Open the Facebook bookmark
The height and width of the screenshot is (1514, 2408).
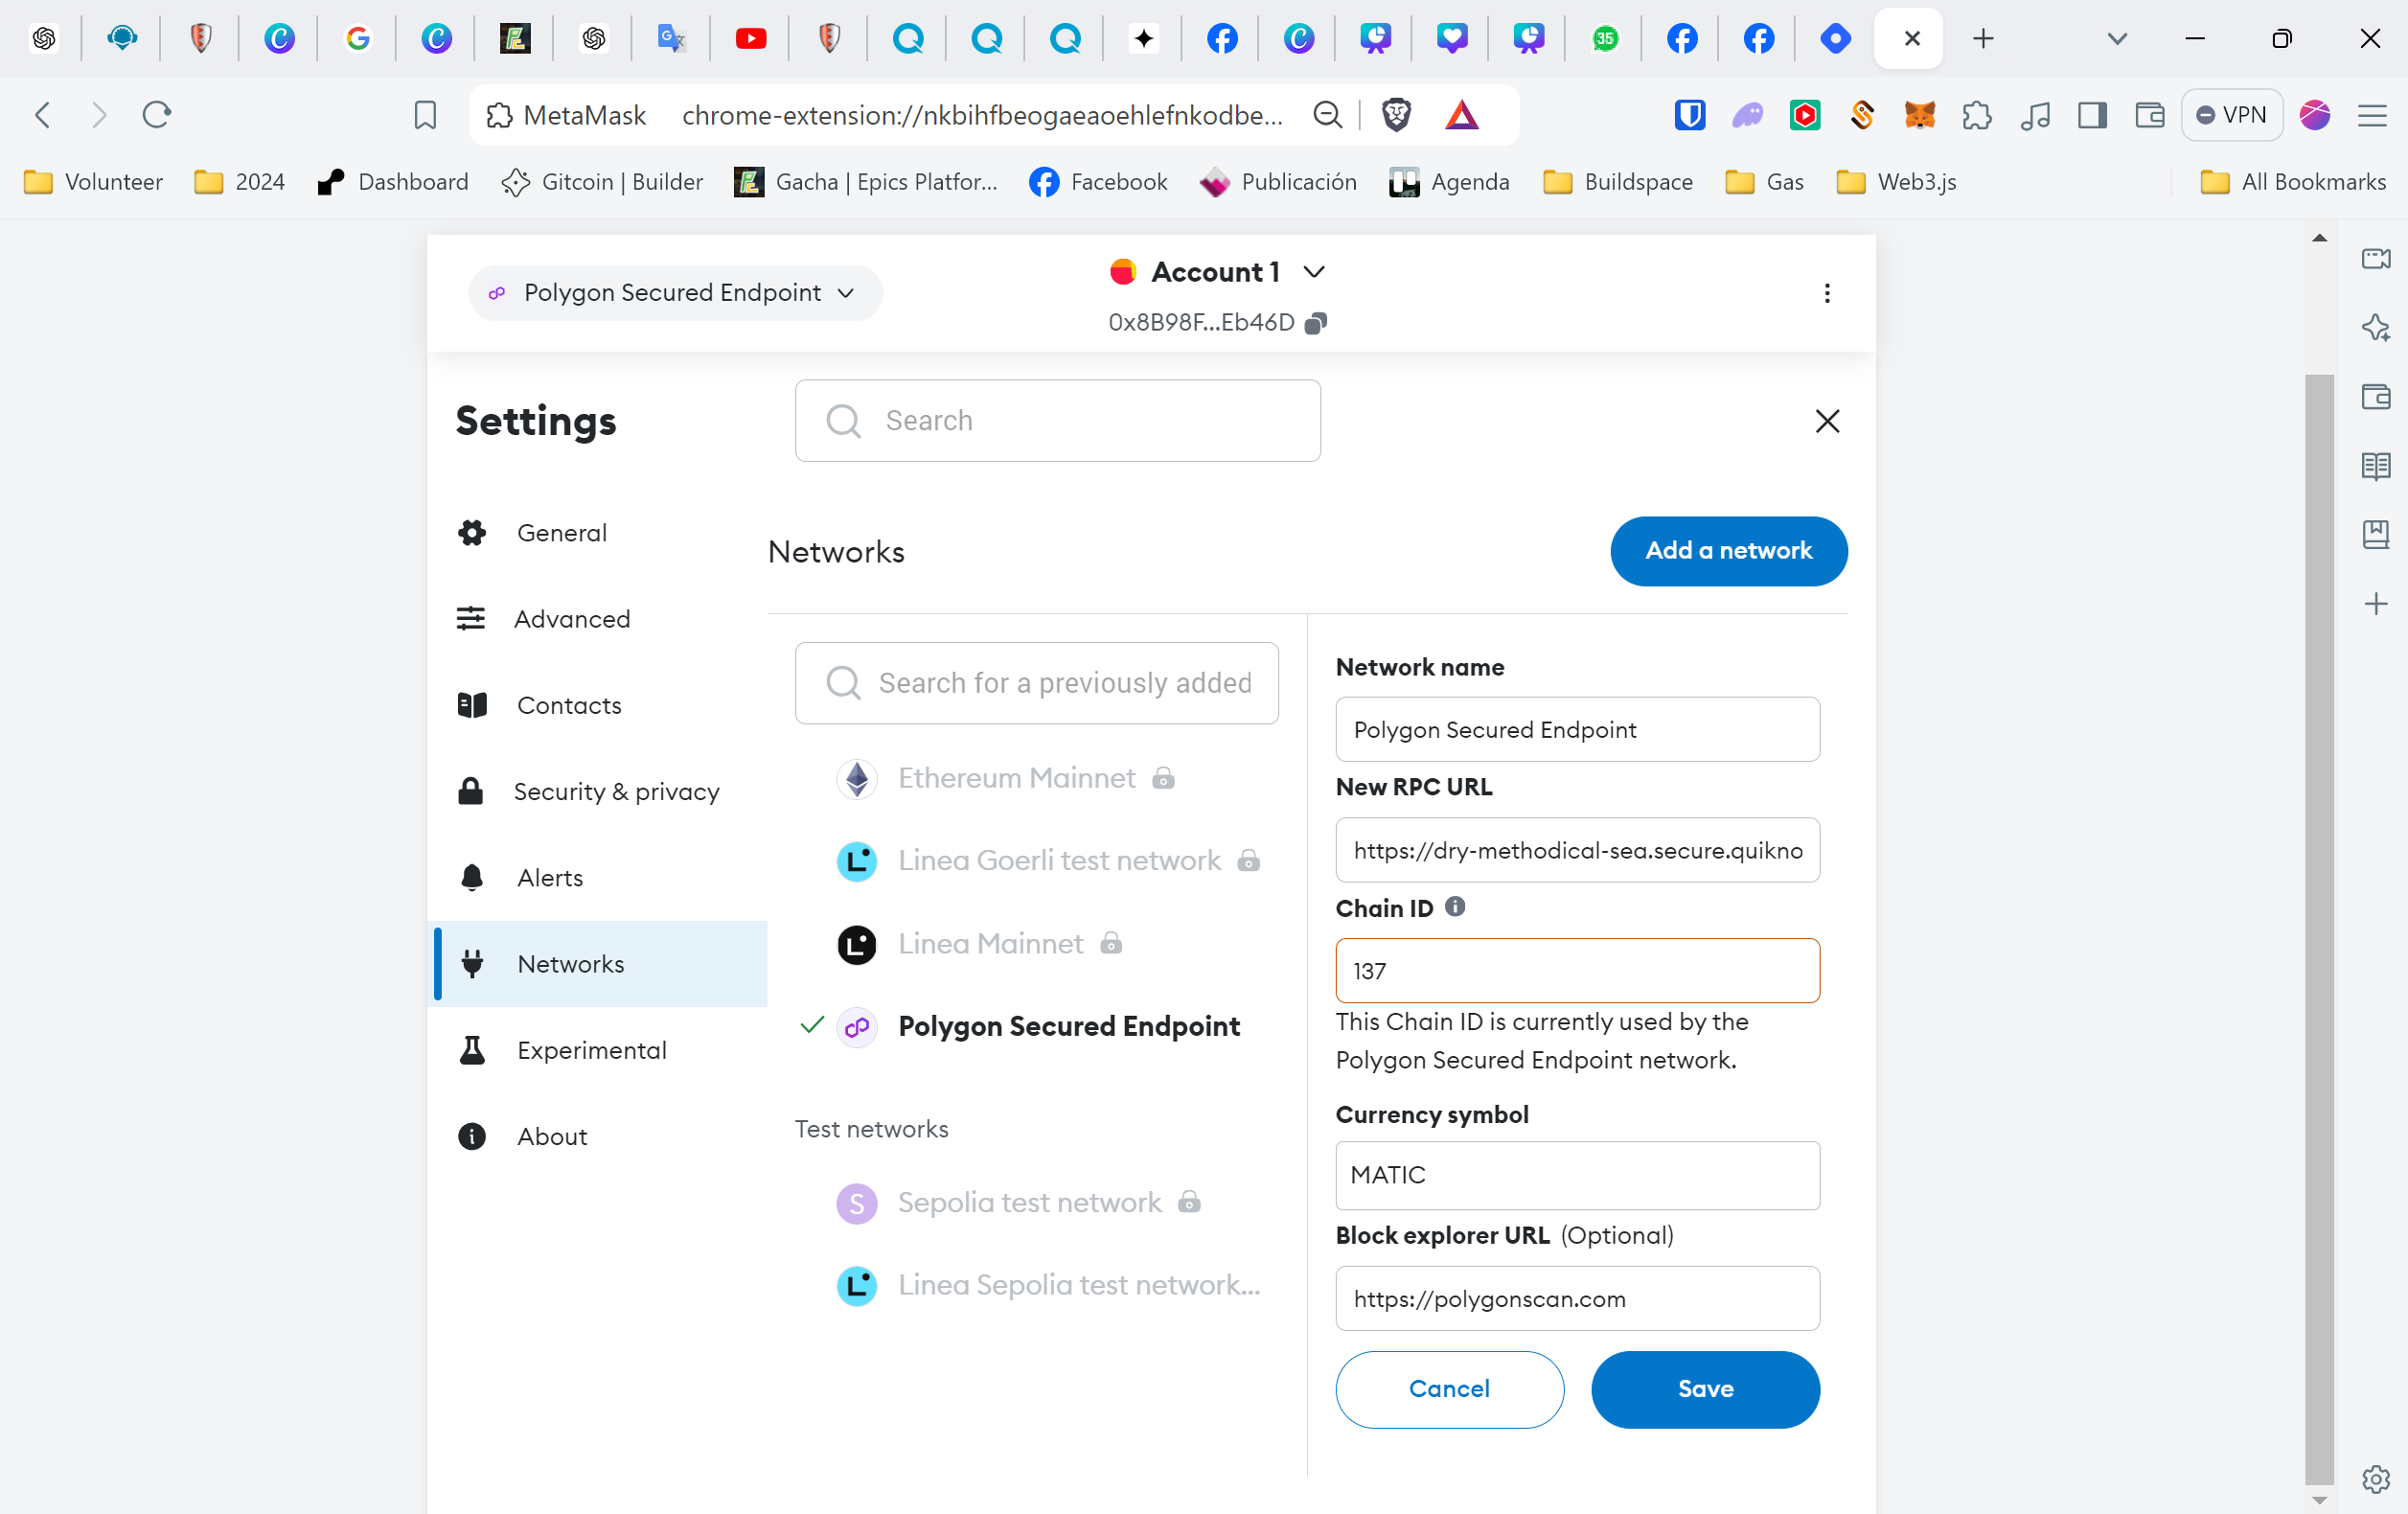1098,182
